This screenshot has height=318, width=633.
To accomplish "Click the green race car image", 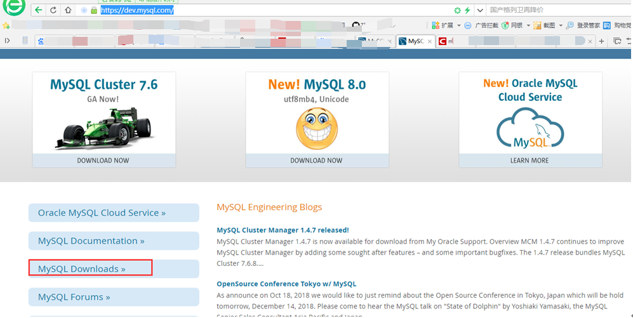I will point(105,128).
